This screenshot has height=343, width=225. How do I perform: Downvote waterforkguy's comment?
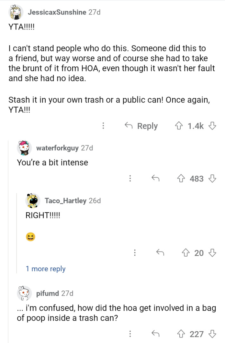(x=212, y=178)
